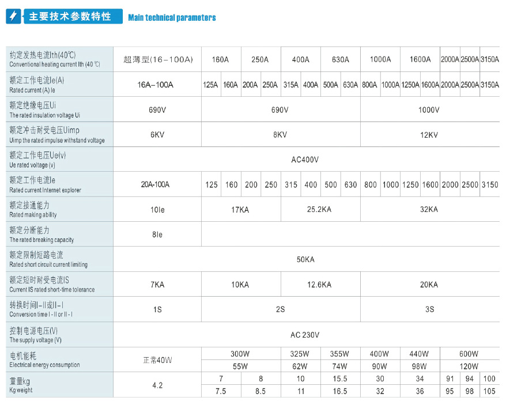Click the 12KV impulse voltage cell
506x405 pixels.
pyautogui.click(x=430, y=135)
